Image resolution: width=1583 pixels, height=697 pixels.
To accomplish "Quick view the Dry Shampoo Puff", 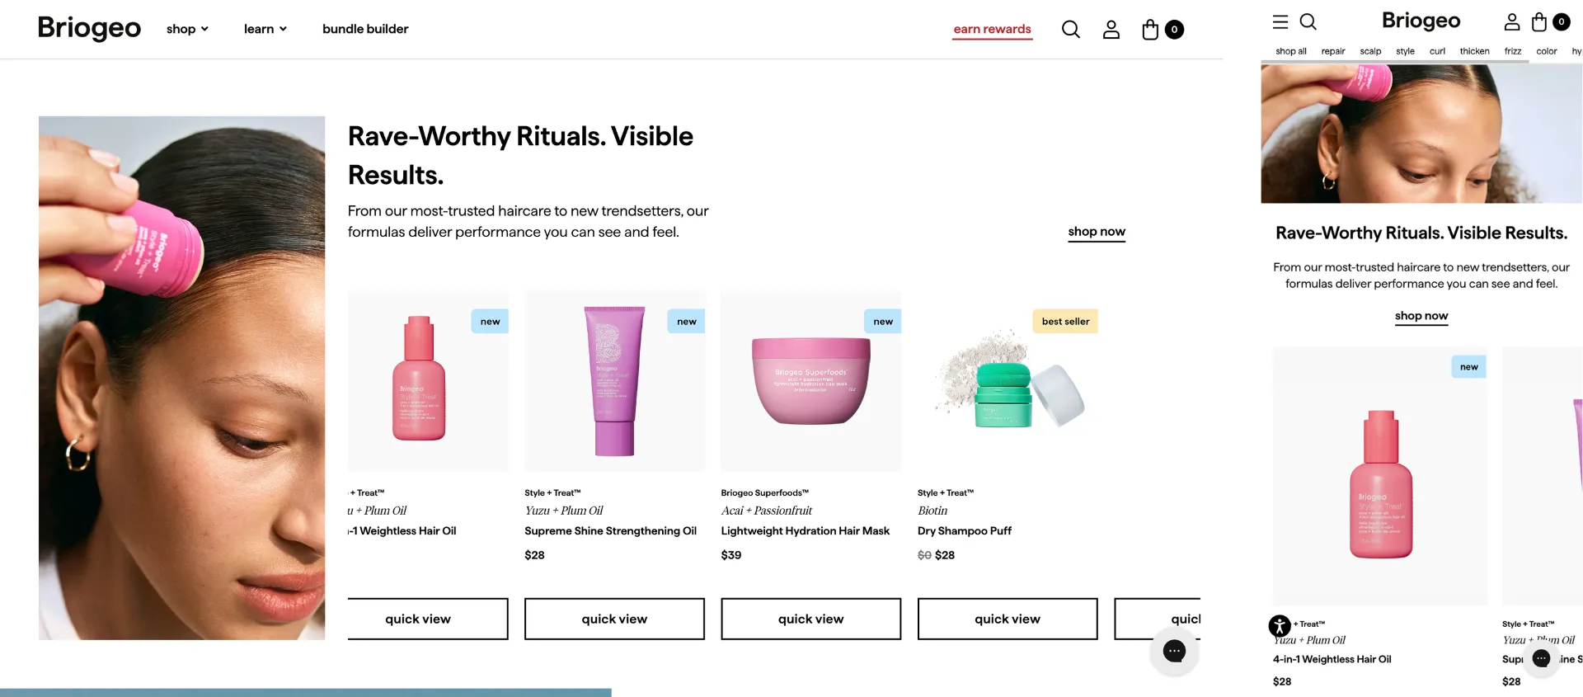I will pos(1007,619).
